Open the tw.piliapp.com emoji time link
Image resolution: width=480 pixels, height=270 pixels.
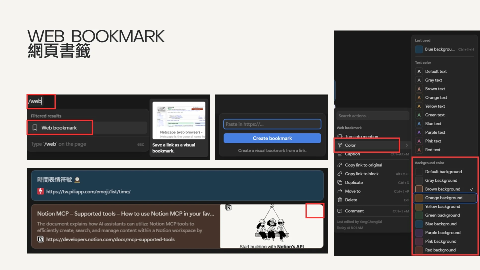pyautogui.click(x=88, y=192)
